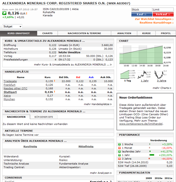Click the green up-arrow price trend icon

(x=4, y=13)
